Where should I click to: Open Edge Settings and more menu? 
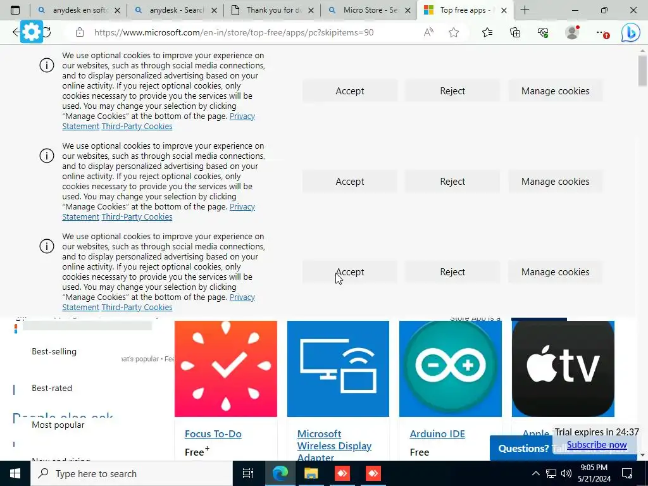click(602, 33)
